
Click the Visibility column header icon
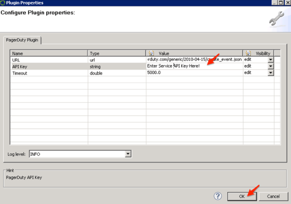click(248, 53)
